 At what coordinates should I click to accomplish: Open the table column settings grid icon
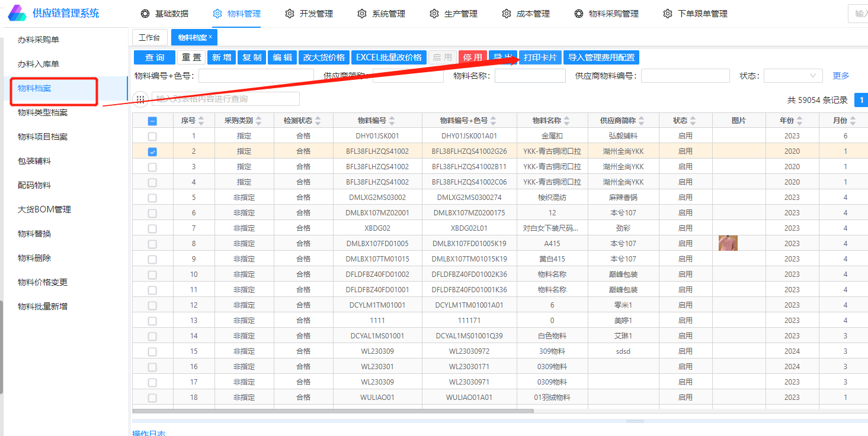tap(140, 99)
